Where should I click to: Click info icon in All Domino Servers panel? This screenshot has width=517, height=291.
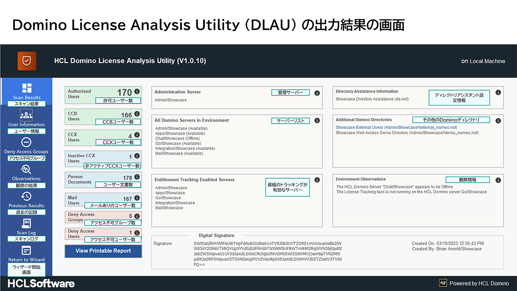(x=317, y=120)
